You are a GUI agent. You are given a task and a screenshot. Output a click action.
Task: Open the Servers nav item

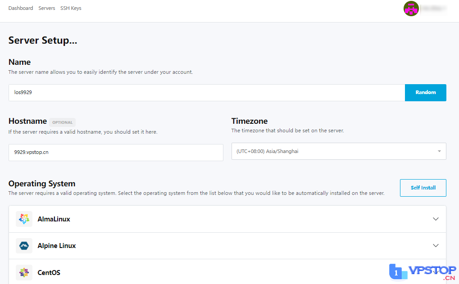click(x=47, y=8)
